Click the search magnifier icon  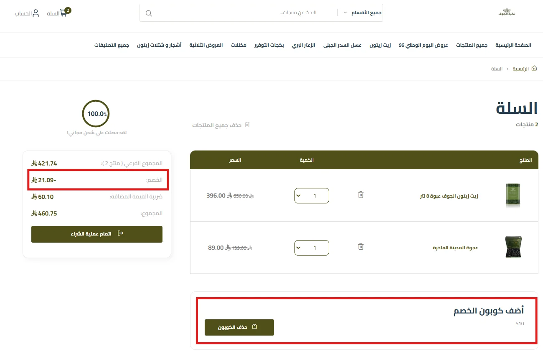149,13
